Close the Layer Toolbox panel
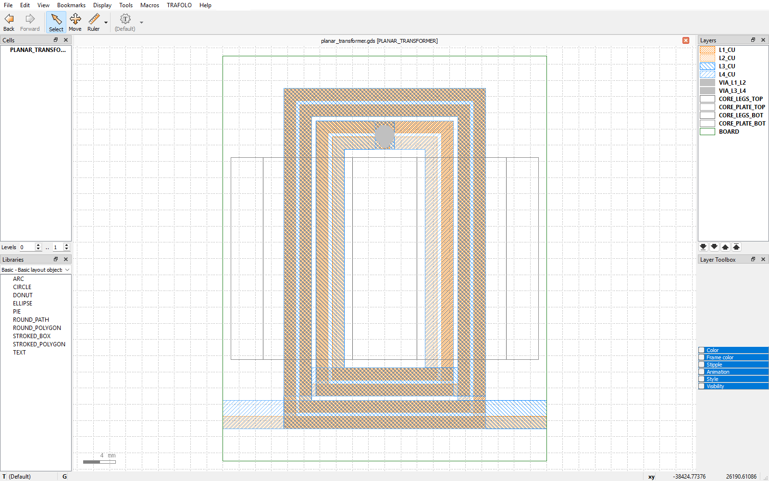The height and width of the screenshot is (481, 769). click(x=763, y=259)
